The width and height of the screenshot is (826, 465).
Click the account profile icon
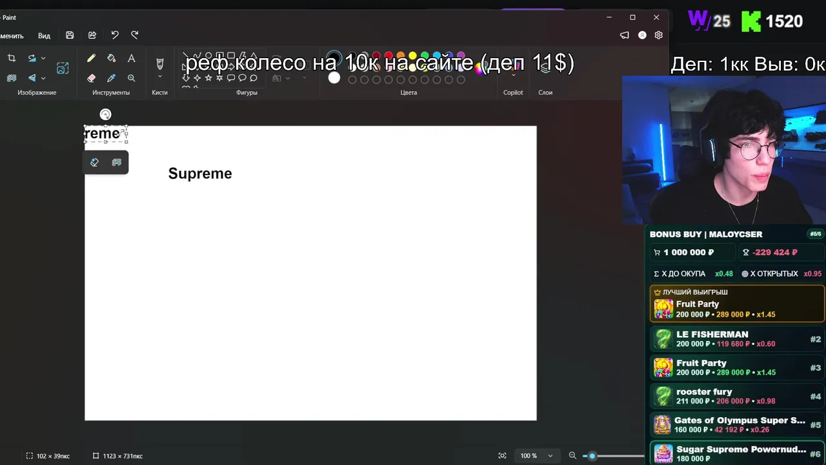tap(642, 35)
